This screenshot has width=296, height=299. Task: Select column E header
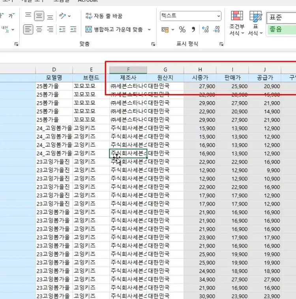[91, 70]
